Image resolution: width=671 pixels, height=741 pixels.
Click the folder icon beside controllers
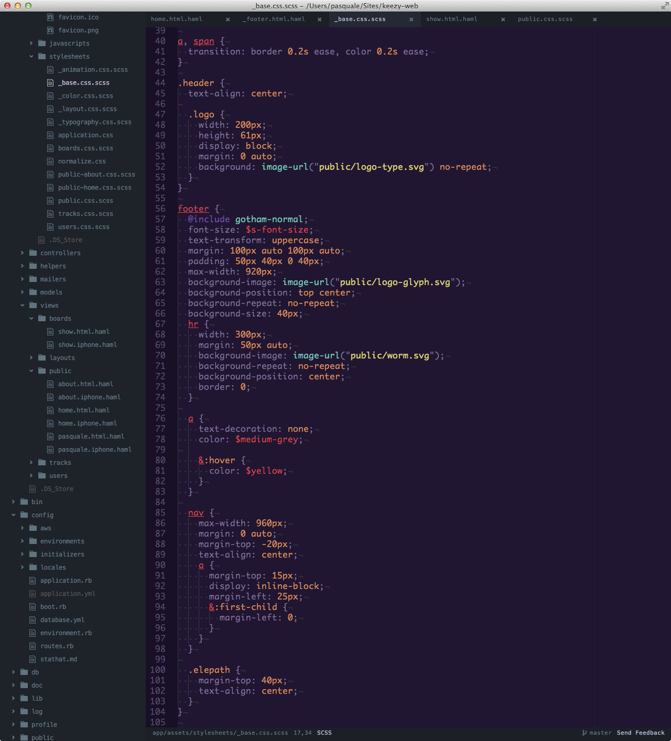pyautogui.click(x=33, y=253)
